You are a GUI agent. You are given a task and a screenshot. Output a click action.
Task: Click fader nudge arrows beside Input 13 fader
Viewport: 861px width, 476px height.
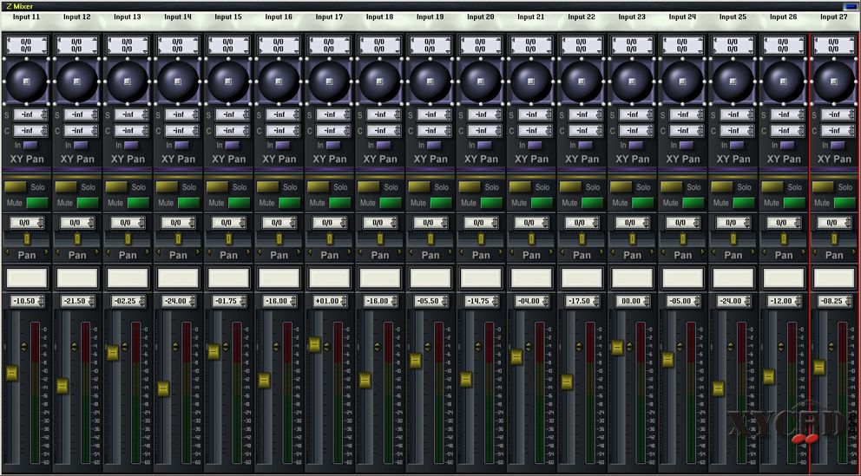(x=125, y=347)
